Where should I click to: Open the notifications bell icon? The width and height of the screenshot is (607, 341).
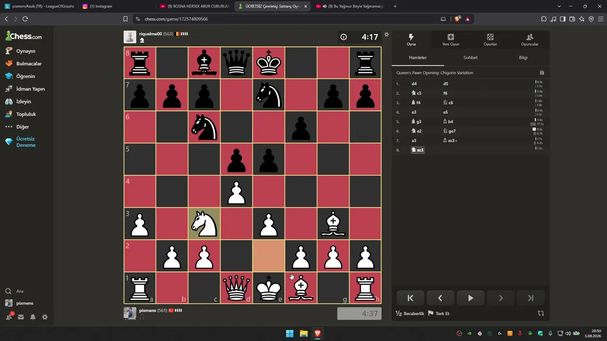click(x=33, y=317)
